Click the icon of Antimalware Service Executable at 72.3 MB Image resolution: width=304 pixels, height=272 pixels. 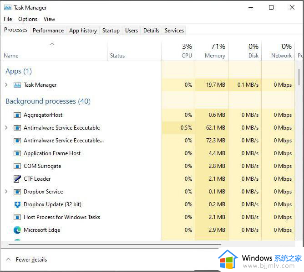point(17,141)
